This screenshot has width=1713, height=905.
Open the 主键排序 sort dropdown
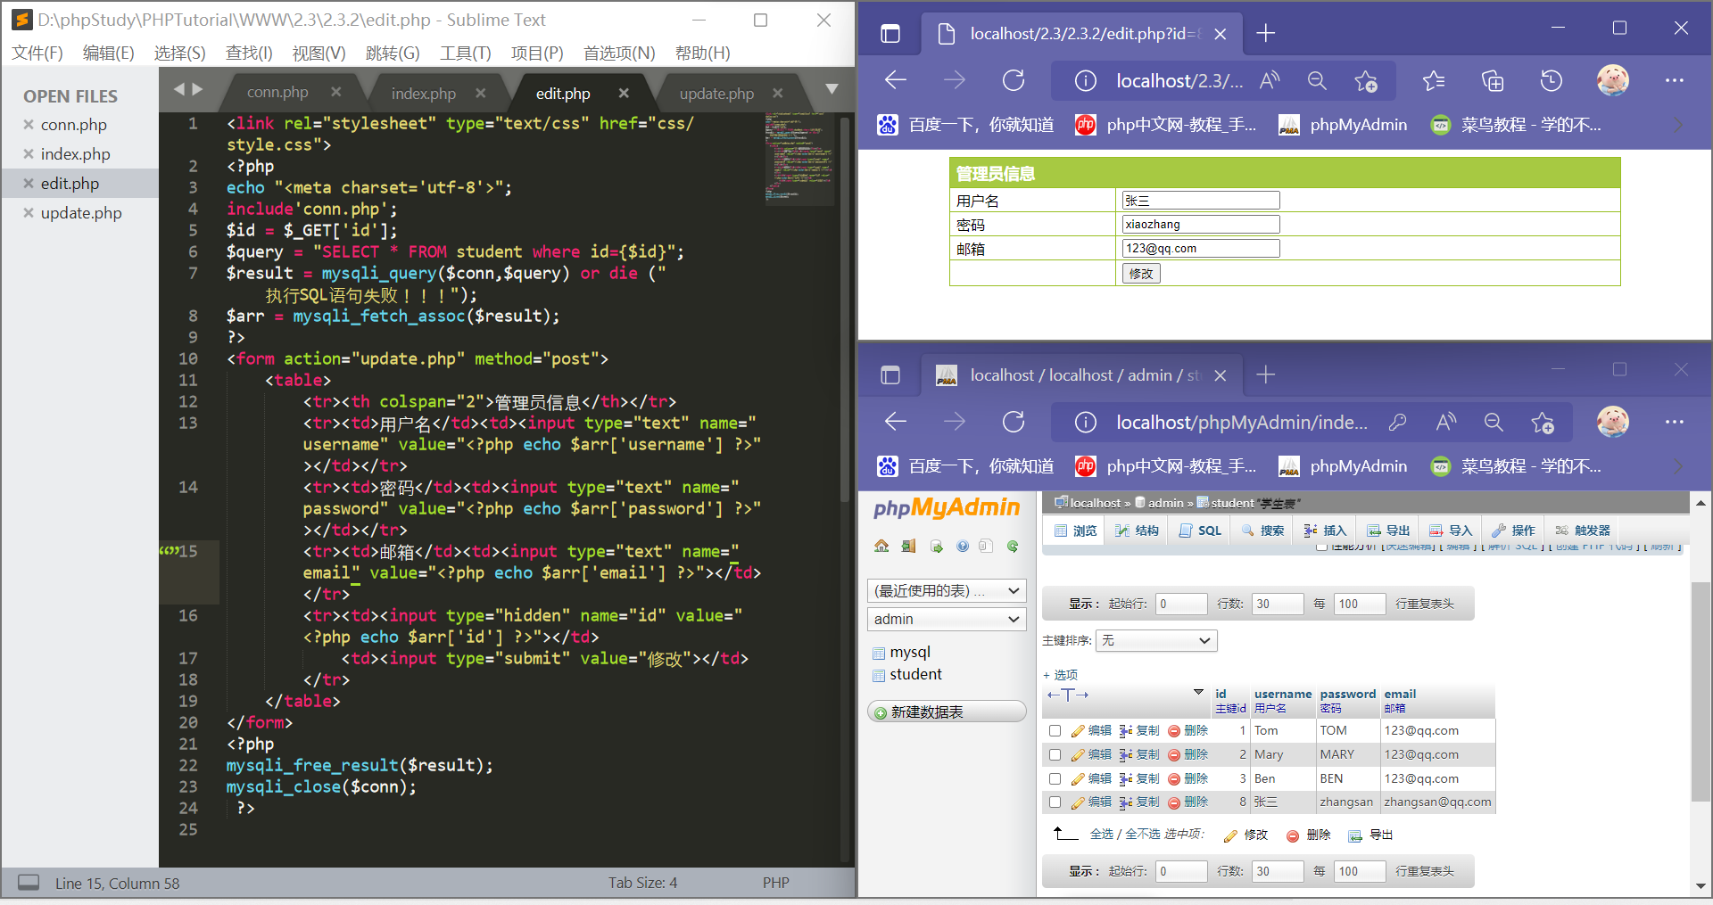click(1156, 640)
